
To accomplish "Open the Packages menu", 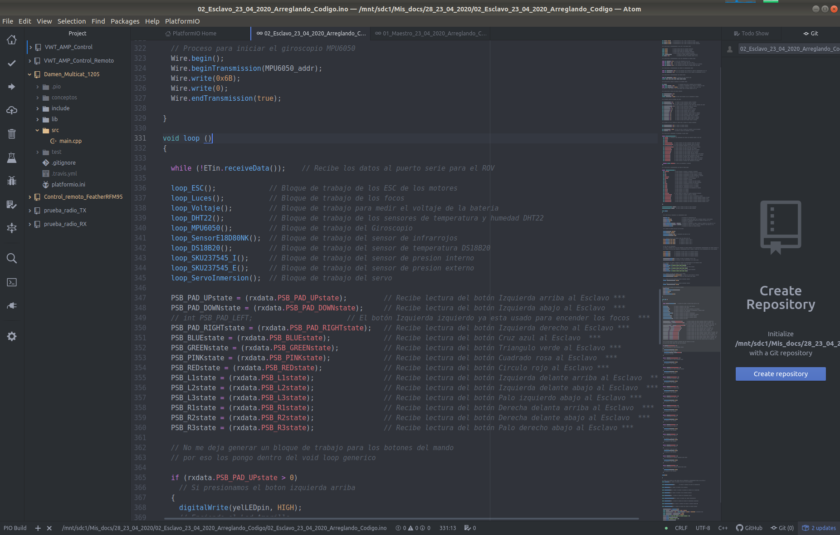I will pos(125,21).
